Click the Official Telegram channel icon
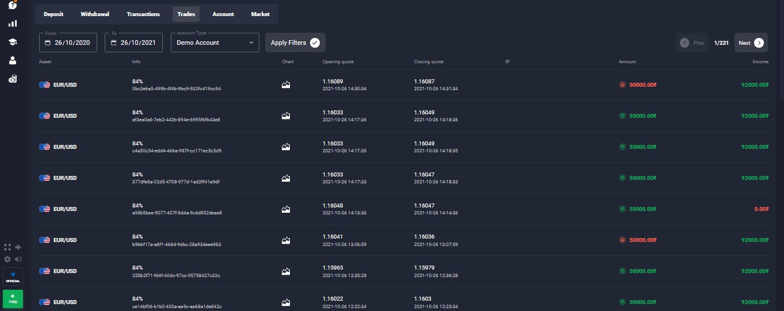This screenshot has width=784, height=311. coord(13,276)
